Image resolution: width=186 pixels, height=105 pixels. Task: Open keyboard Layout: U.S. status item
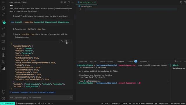[x=164, y=104]
